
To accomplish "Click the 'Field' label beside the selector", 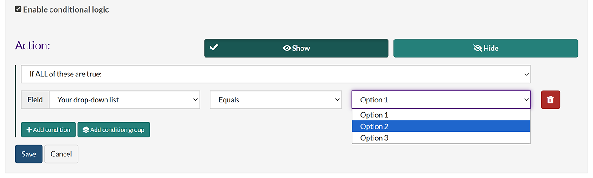I will pos(35,100).
